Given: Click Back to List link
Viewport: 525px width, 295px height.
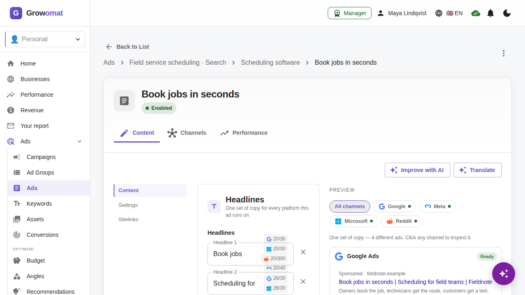Looking at the screenshot, I should [x=128, y=47].
